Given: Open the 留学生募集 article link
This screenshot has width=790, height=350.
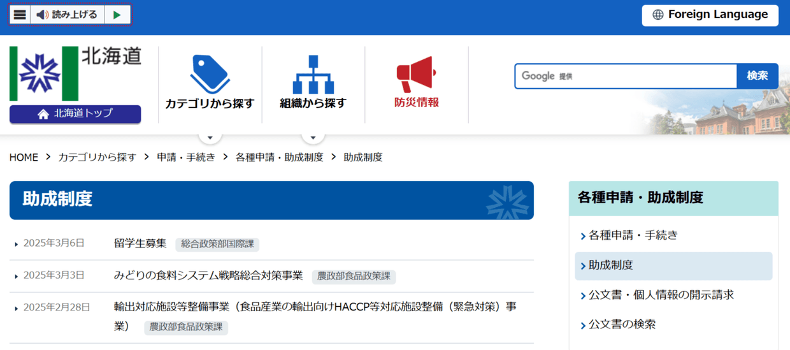Looking at the screenshot, I should coord(140,243).
